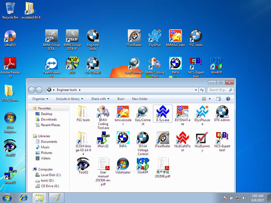Open Explorer Help button

pos(228,99)
